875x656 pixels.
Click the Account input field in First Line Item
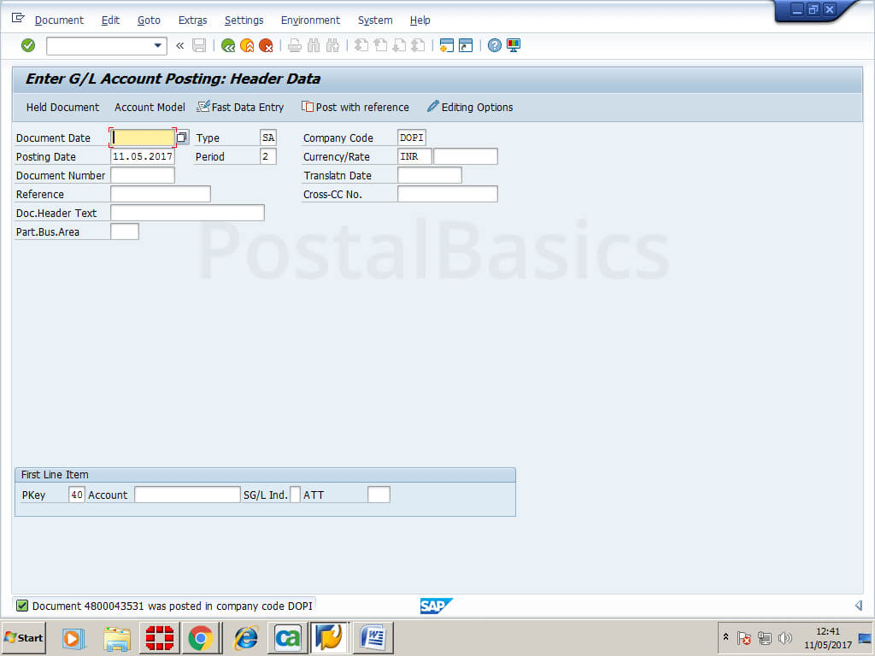(187, 495)
